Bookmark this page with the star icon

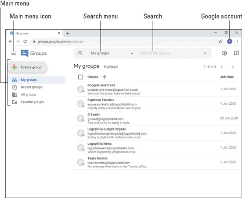click(220, 41)
